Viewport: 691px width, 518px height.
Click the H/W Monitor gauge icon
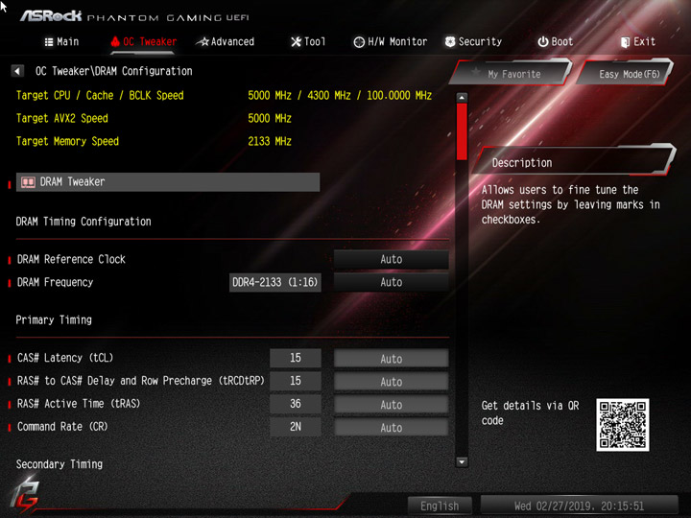point(359,42)
